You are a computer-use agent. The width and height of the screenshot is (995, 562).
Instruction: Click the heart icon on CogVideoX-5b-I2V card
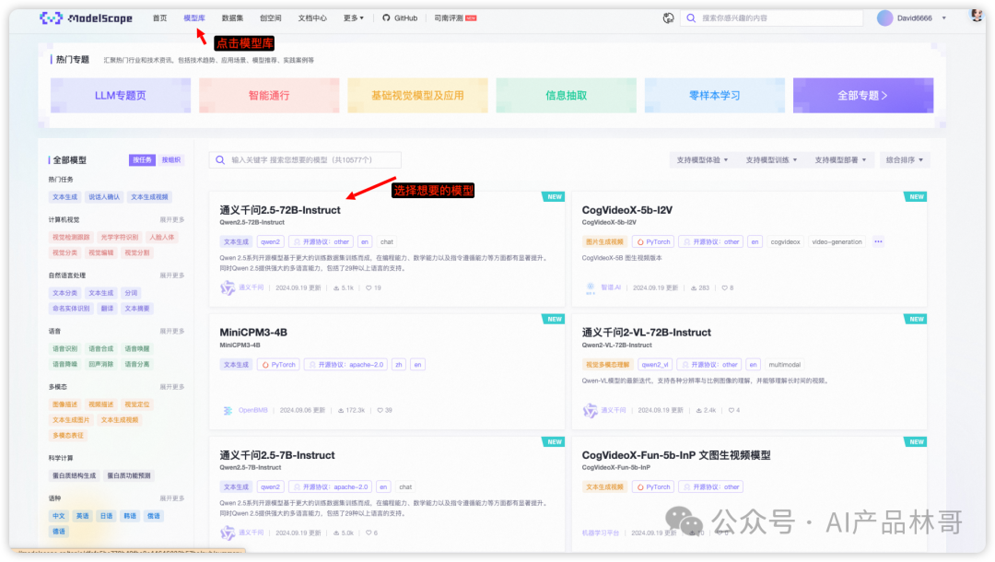(725, 288)
